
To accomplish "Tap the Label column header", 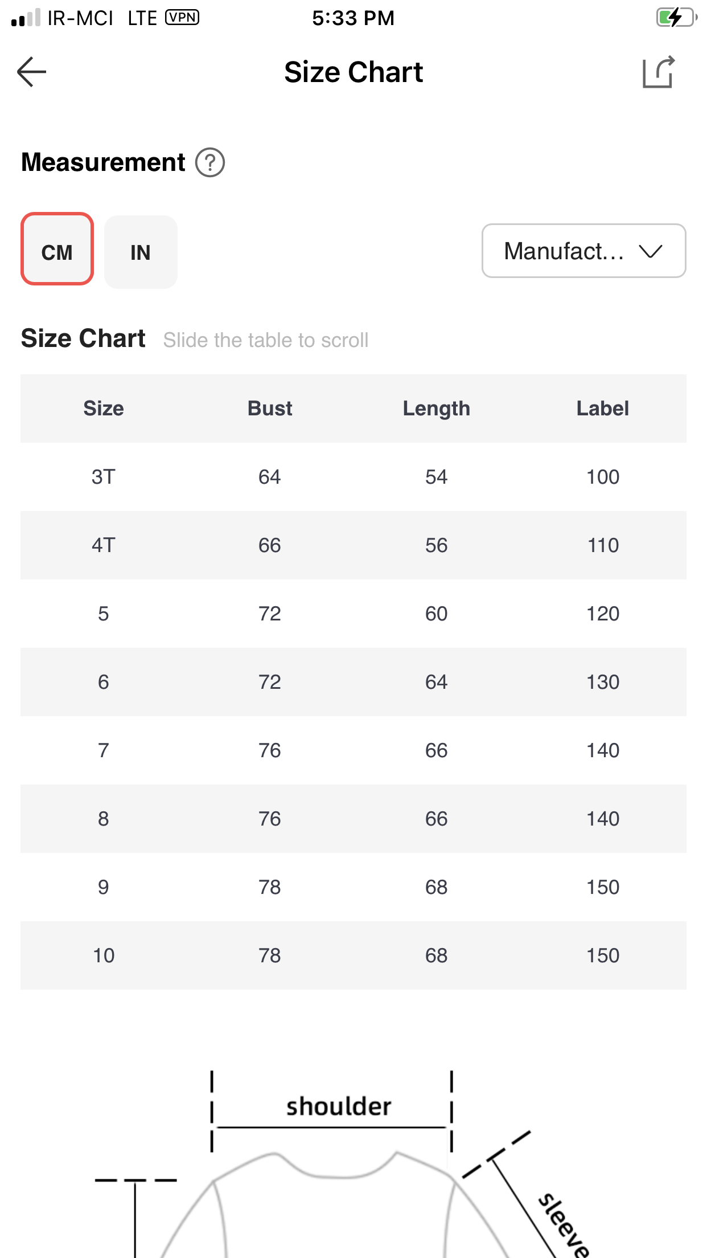I will [603, 409].
